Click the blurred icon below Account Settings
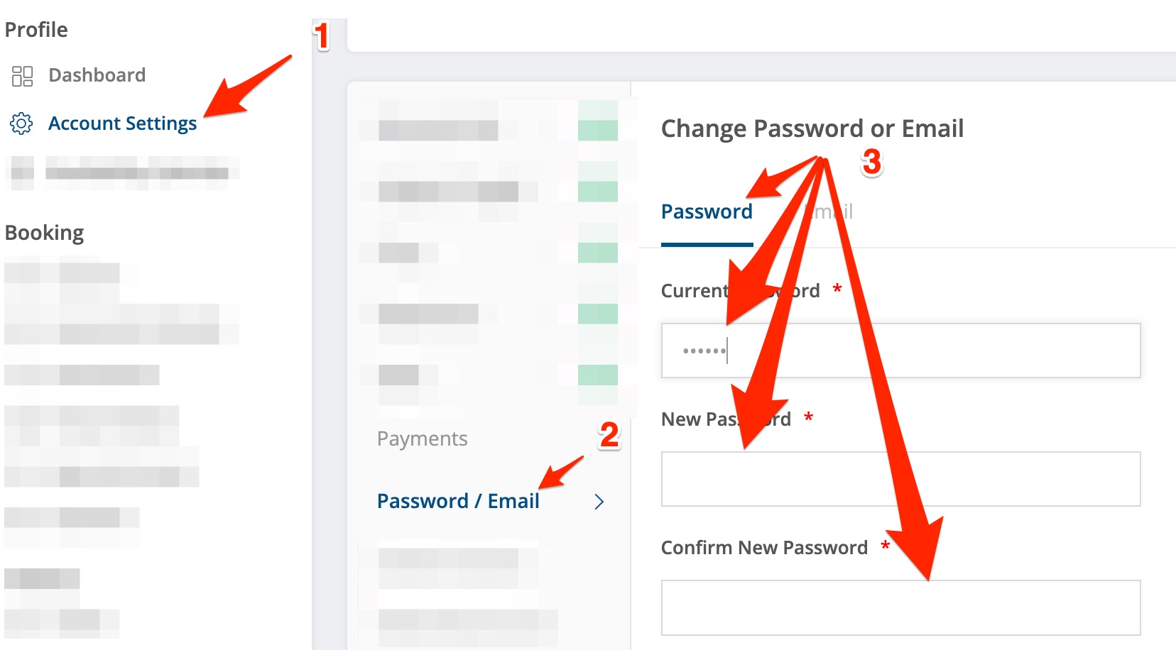This screenshot has height=650, width=1176. 21,172
